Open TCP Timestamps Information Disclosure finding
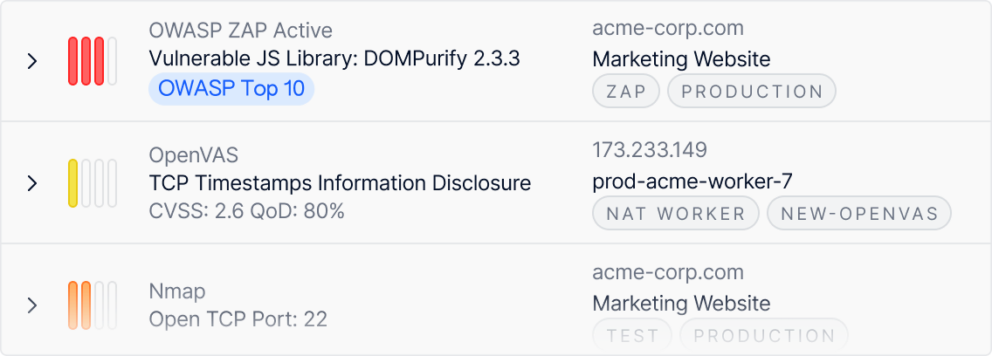 click(340, 183)
